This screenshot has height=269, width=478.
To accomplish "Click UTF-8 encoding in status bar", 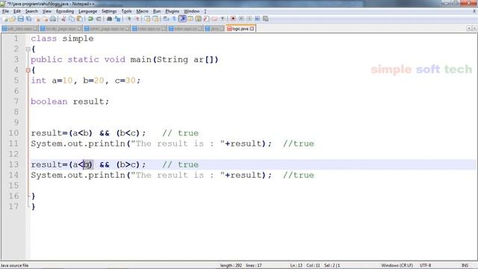I will (x=425, y=265).
